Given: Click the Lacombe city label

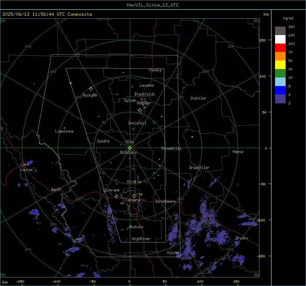Looking at the screenshot, I should coord(147,85).
